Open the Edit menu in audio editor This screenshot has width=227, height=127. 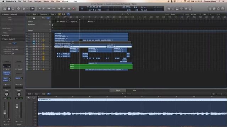(30, 94)
